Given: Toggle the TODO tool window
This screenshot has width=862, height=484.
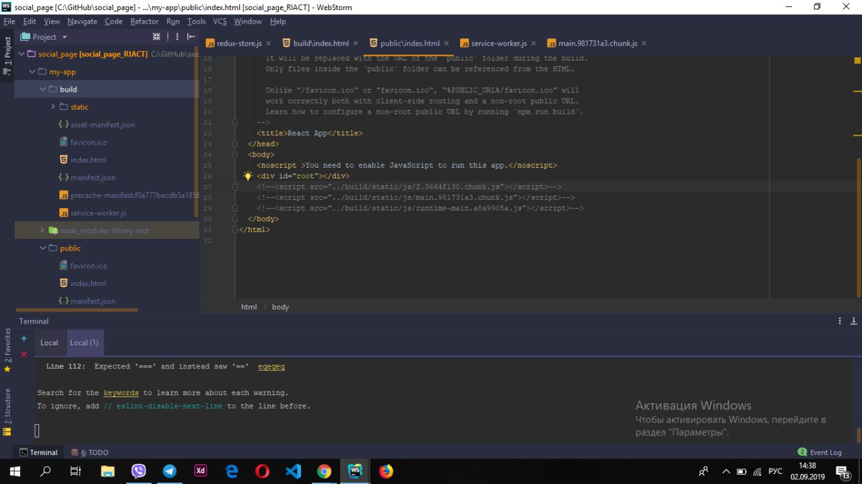Looking at the screenshot, I should 90,452.
